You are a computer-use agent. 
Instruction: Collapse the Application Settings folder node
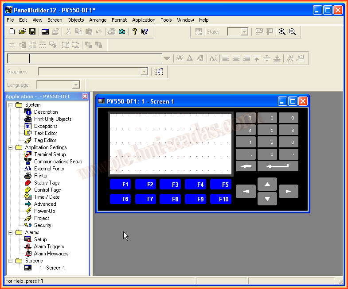coord(10,147)
